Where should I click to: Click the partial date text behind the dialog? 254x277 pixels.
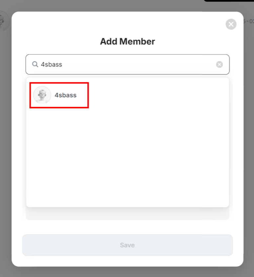[249, 21]
